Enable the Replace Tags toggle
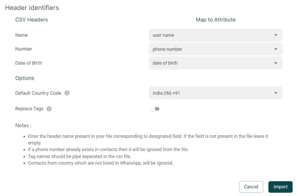 (x=155, y=109)
